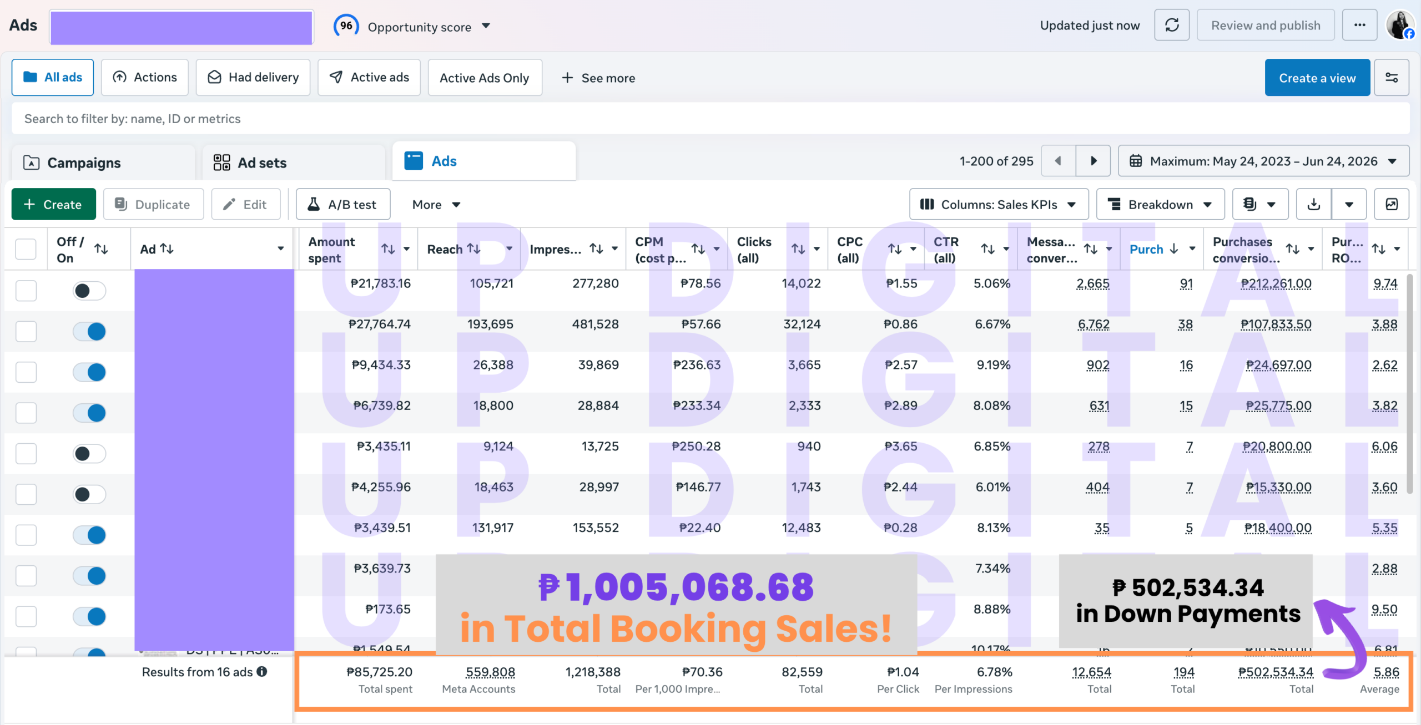Sort by CTR (all) arrows

[x=987, y=249]
